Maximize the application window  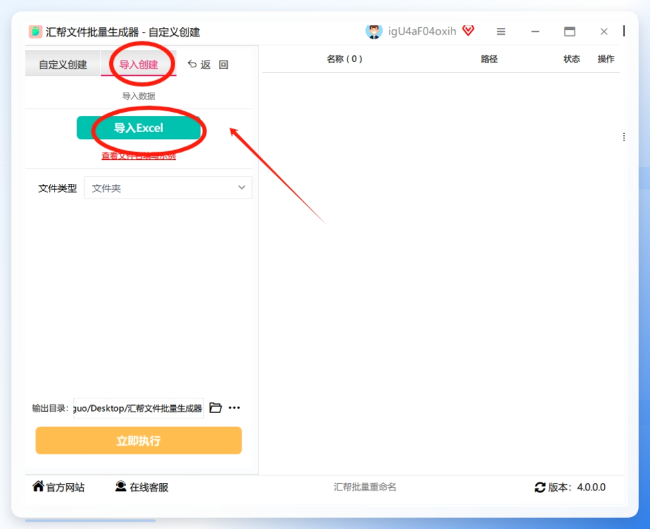click(x=569, y=31)
